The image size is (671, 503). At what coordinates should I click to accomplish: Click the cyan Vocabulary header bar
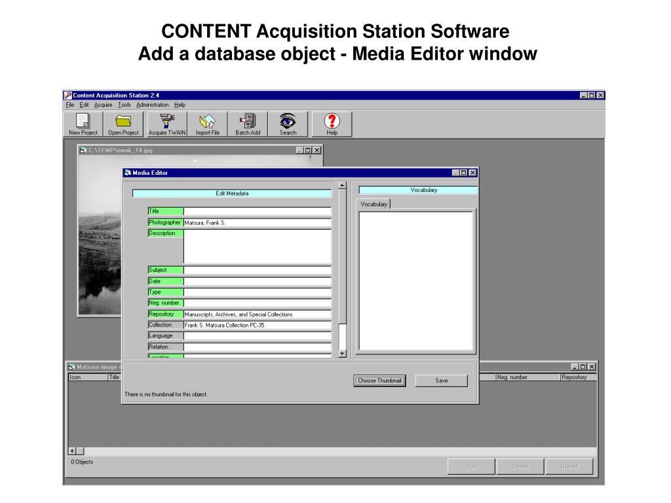[418, 190]
